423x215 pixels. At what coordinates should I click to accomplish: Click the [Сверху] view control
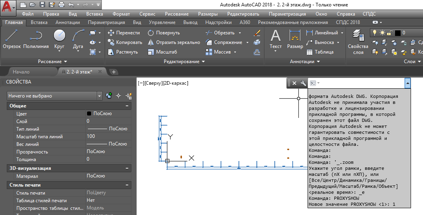[154, 83]
